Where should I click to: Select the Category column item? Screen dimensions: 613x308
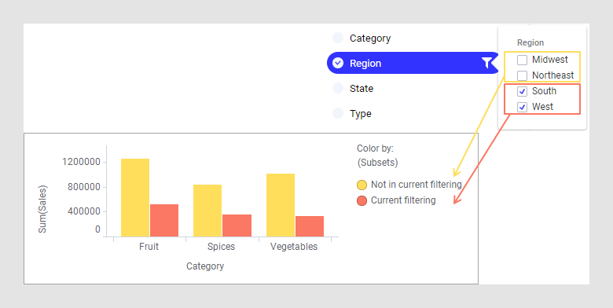[x=370, y=38]
